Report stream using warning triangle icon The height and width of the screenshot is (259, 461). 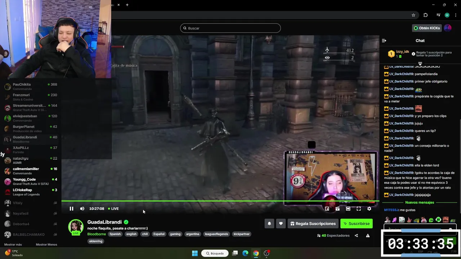click(368, 236)
